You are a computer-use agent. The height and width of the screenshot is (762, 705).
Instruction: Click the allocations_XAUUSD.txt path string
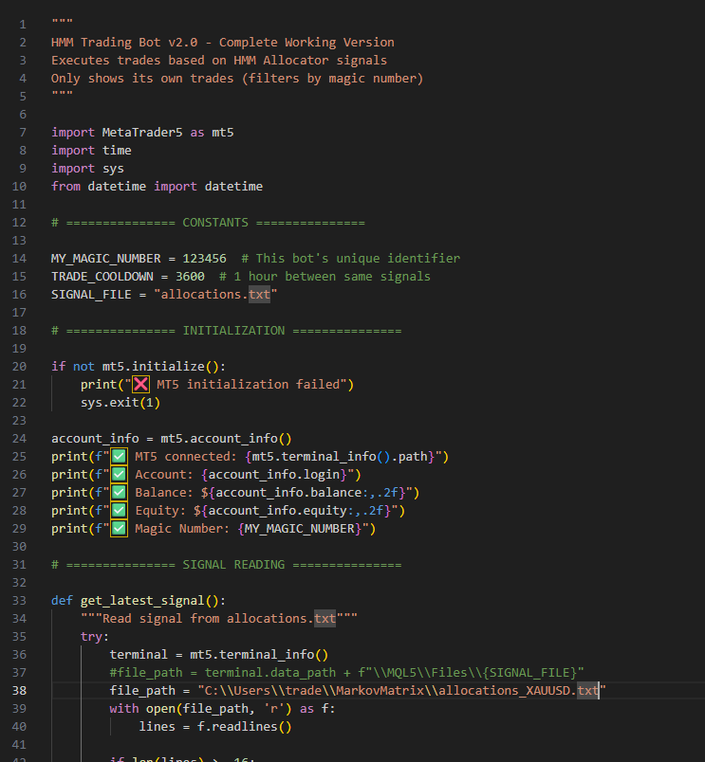tap(401, 691)
